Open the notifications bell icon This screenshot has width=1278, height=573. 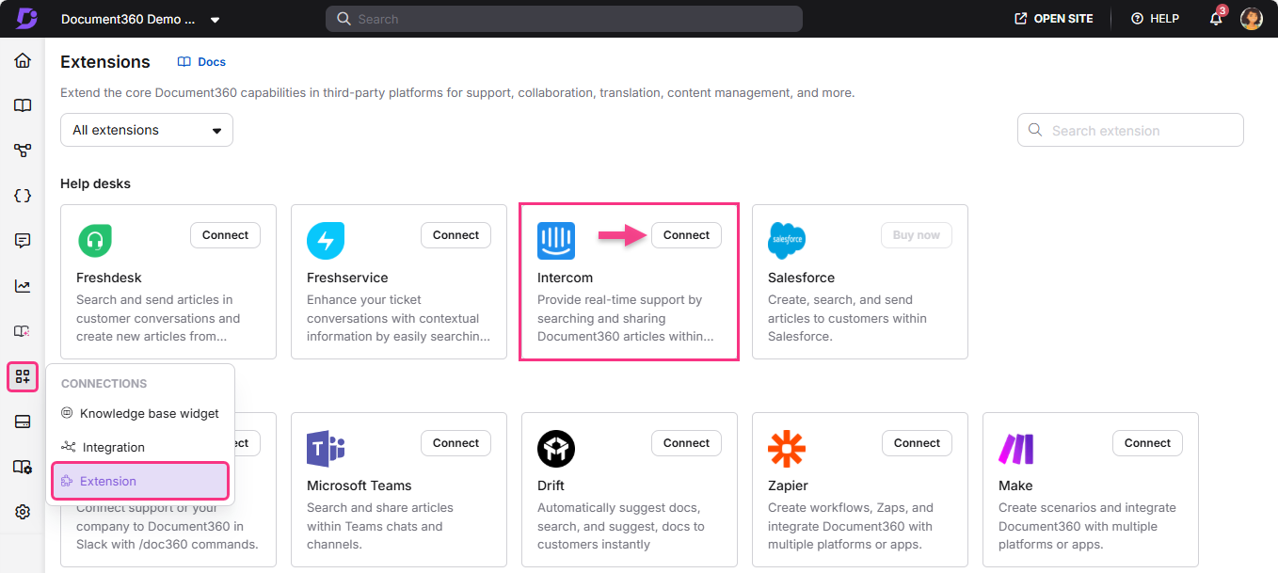pyautogui.click(x=1216, y=19)
